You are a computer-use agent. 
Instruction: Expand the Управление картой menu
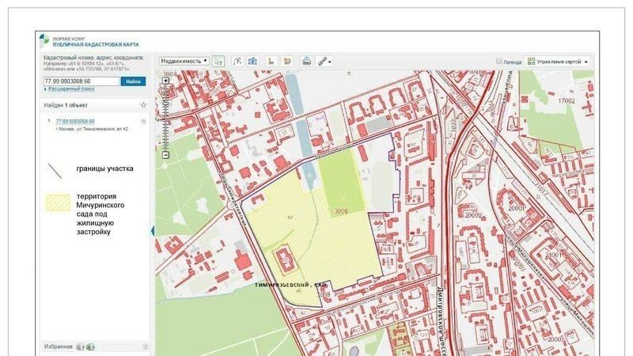(x=559, y=61)
